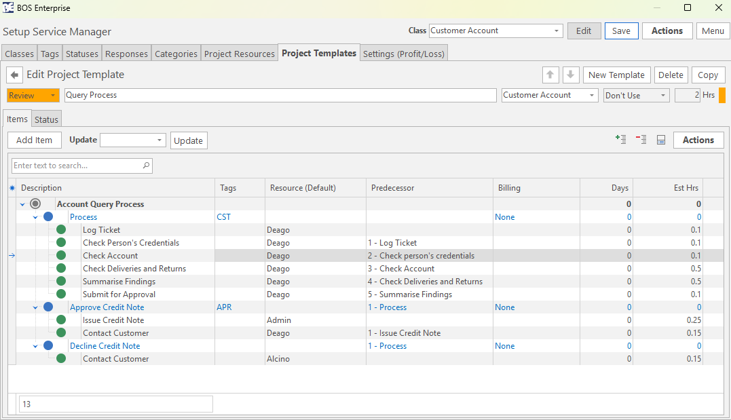This screenshot has height=420, width=731.
Task: Click the green circle for Submit for Approval
Action: (61, 294)
